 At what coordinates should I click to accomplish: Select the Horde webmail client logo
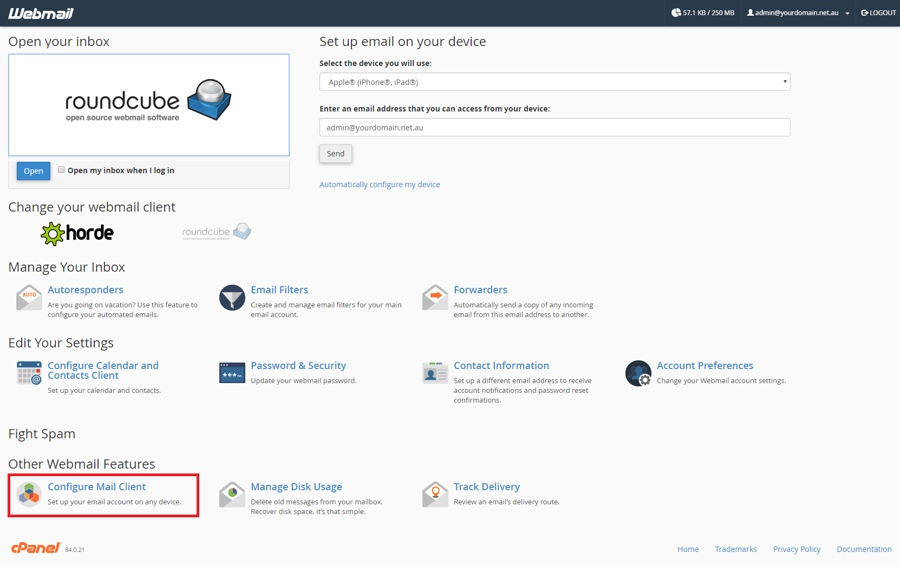coord(77,233)
